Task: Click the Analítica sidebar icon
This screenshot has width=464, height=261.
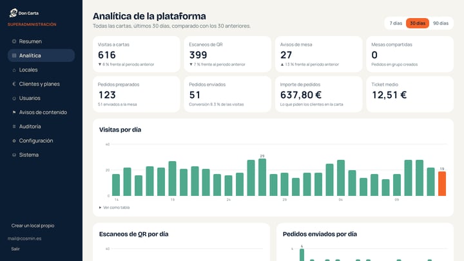Action: [x=14, y=55]
